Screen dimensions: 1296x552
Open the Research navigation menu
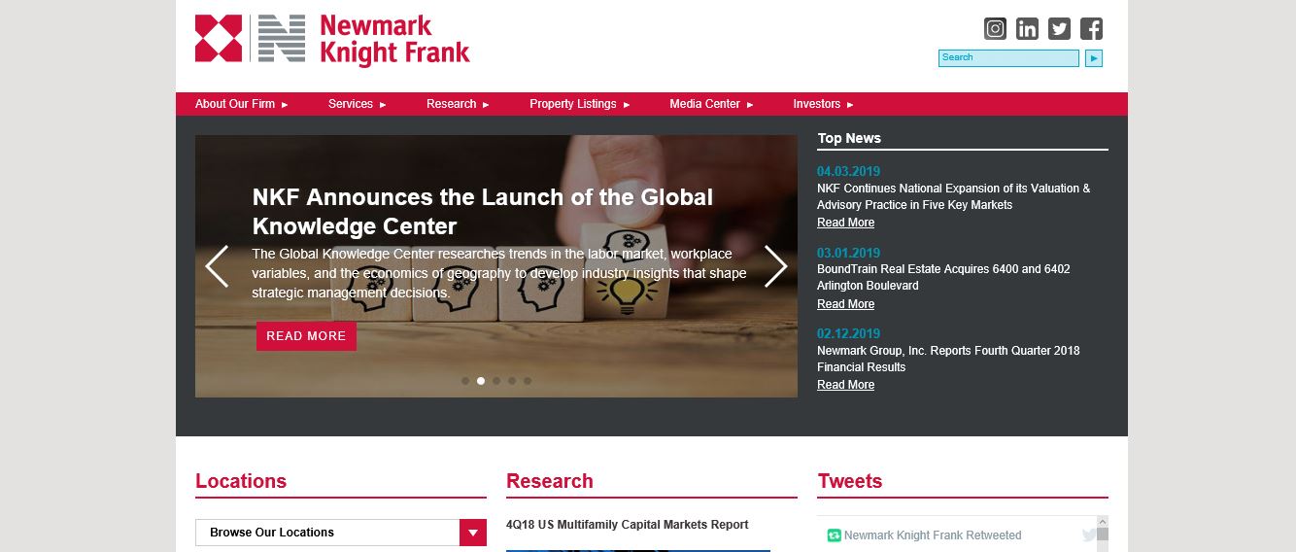pos(457,104)
